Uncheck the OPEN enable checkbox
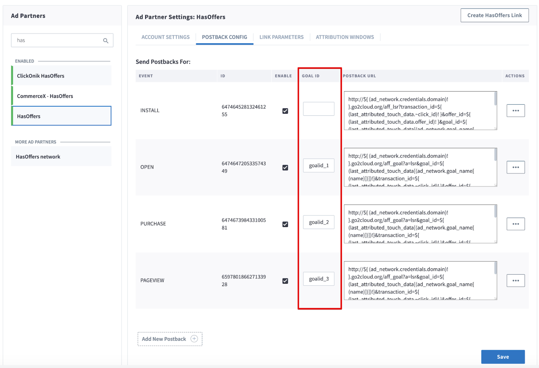 [285, 167]
